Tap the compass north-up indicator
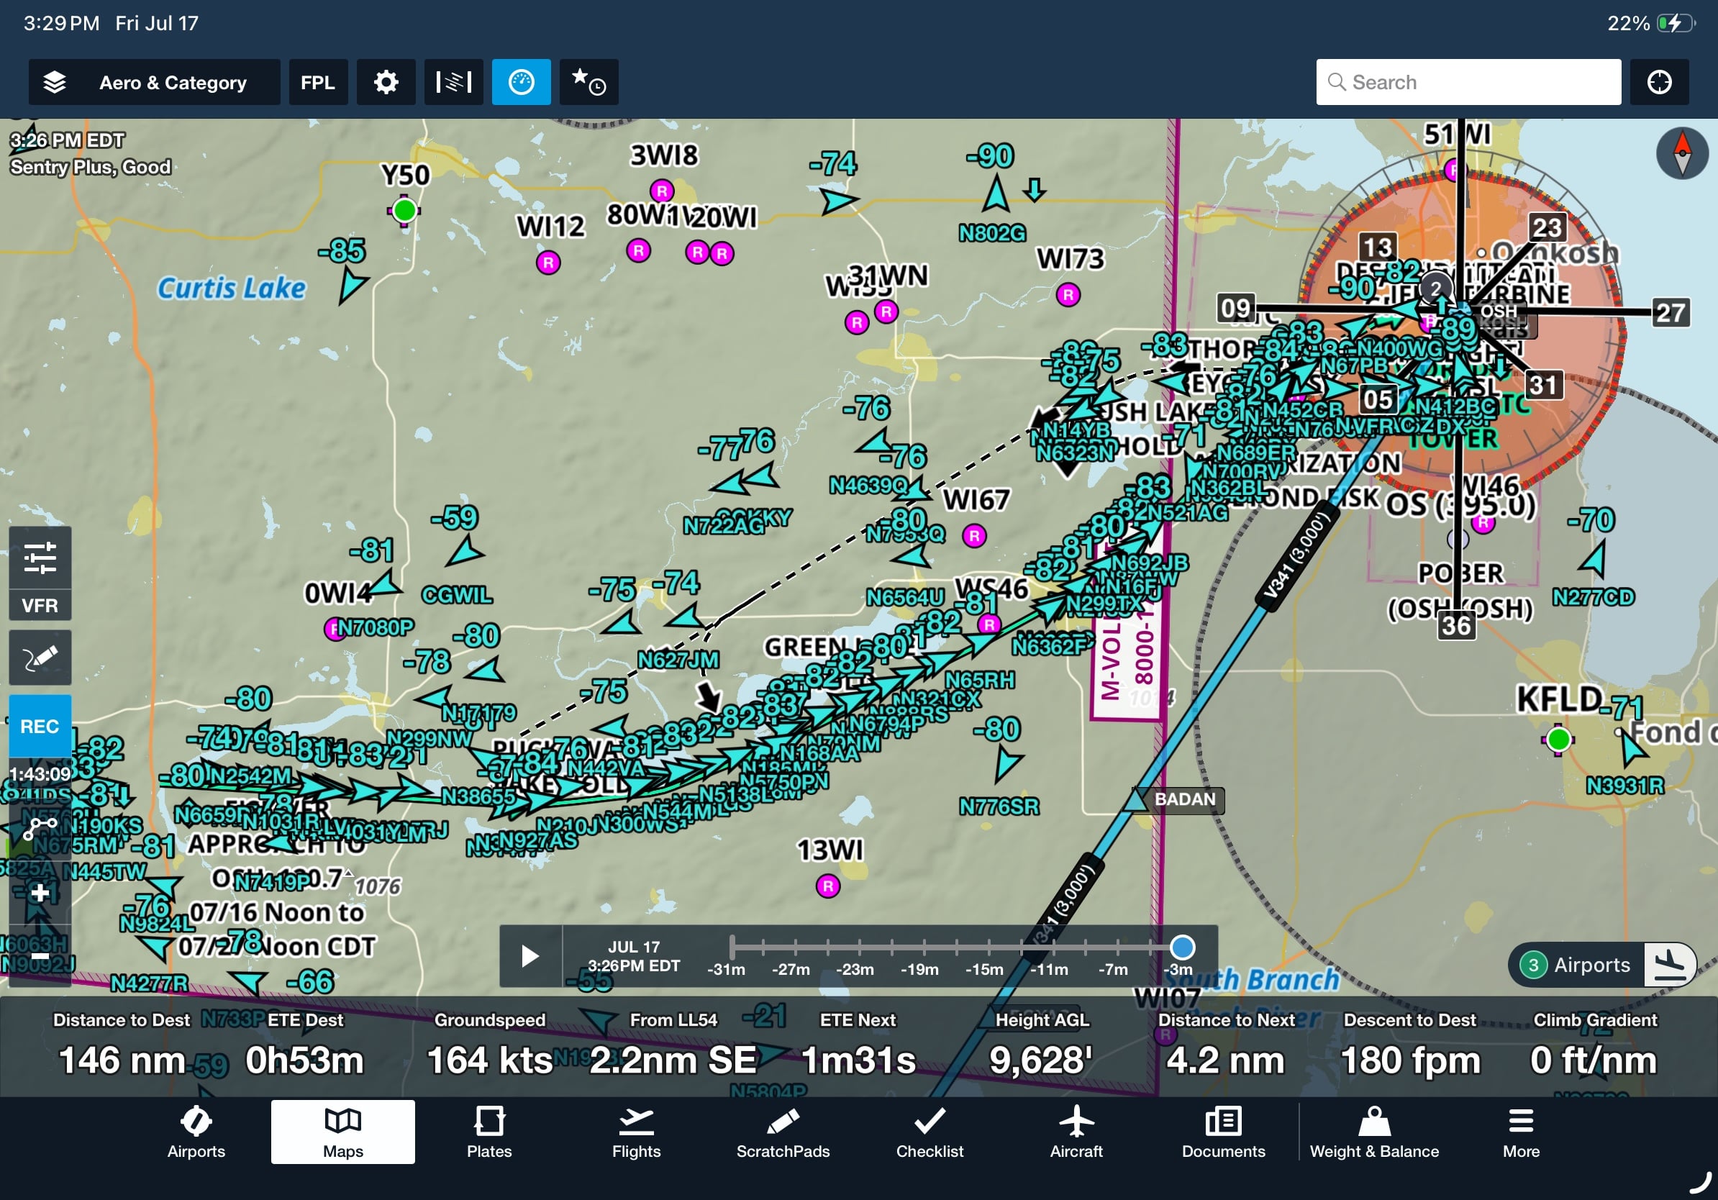 pyautogui.click(x=1682, y=153)
